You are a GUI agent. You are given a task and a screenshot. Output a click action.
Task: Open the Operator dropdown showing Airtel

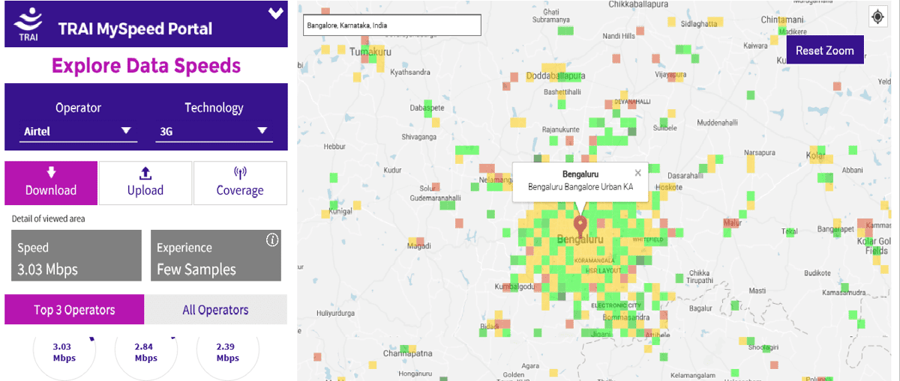pos(78,131)
